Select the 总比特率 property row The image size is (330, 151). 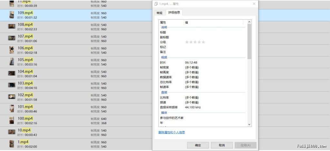coord(203,82)
